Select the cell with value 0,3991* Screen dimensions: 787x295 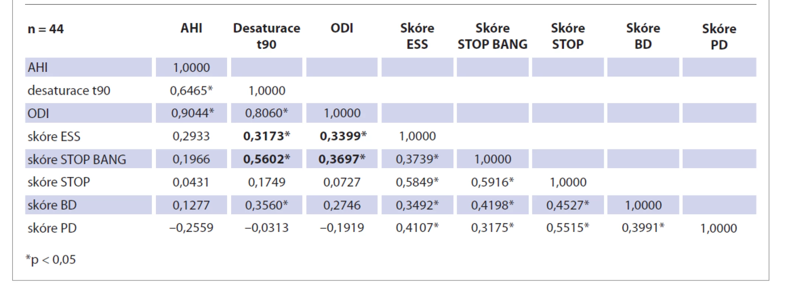pos(643,228)
